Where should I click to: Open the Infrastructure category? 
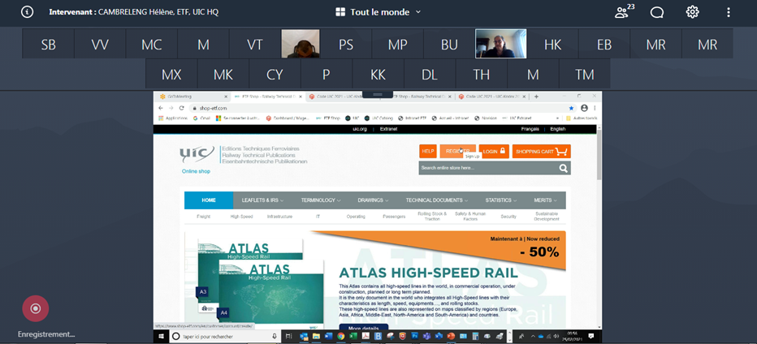coord(279,217)
